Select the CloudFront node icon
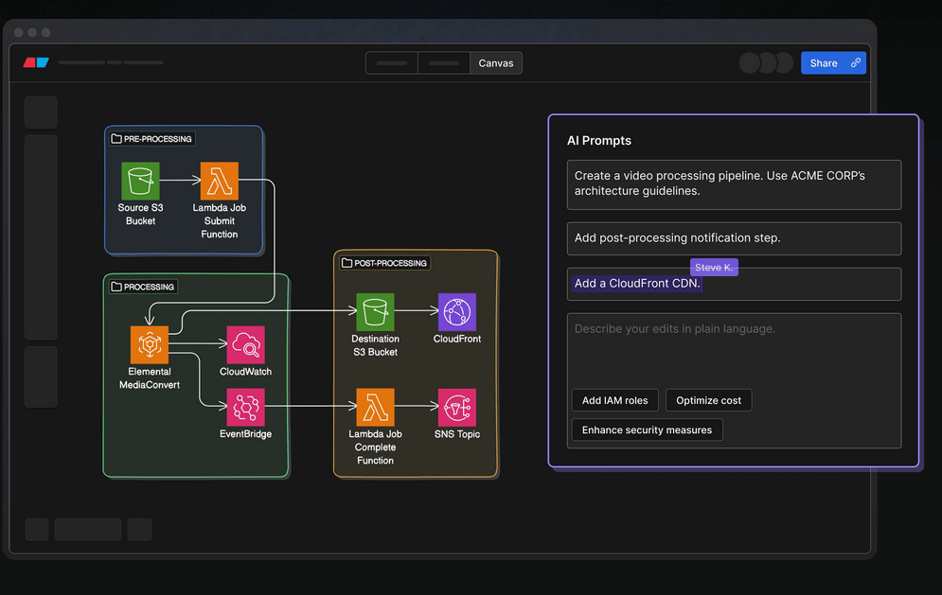Screen dimensions: 942x595 457,312
